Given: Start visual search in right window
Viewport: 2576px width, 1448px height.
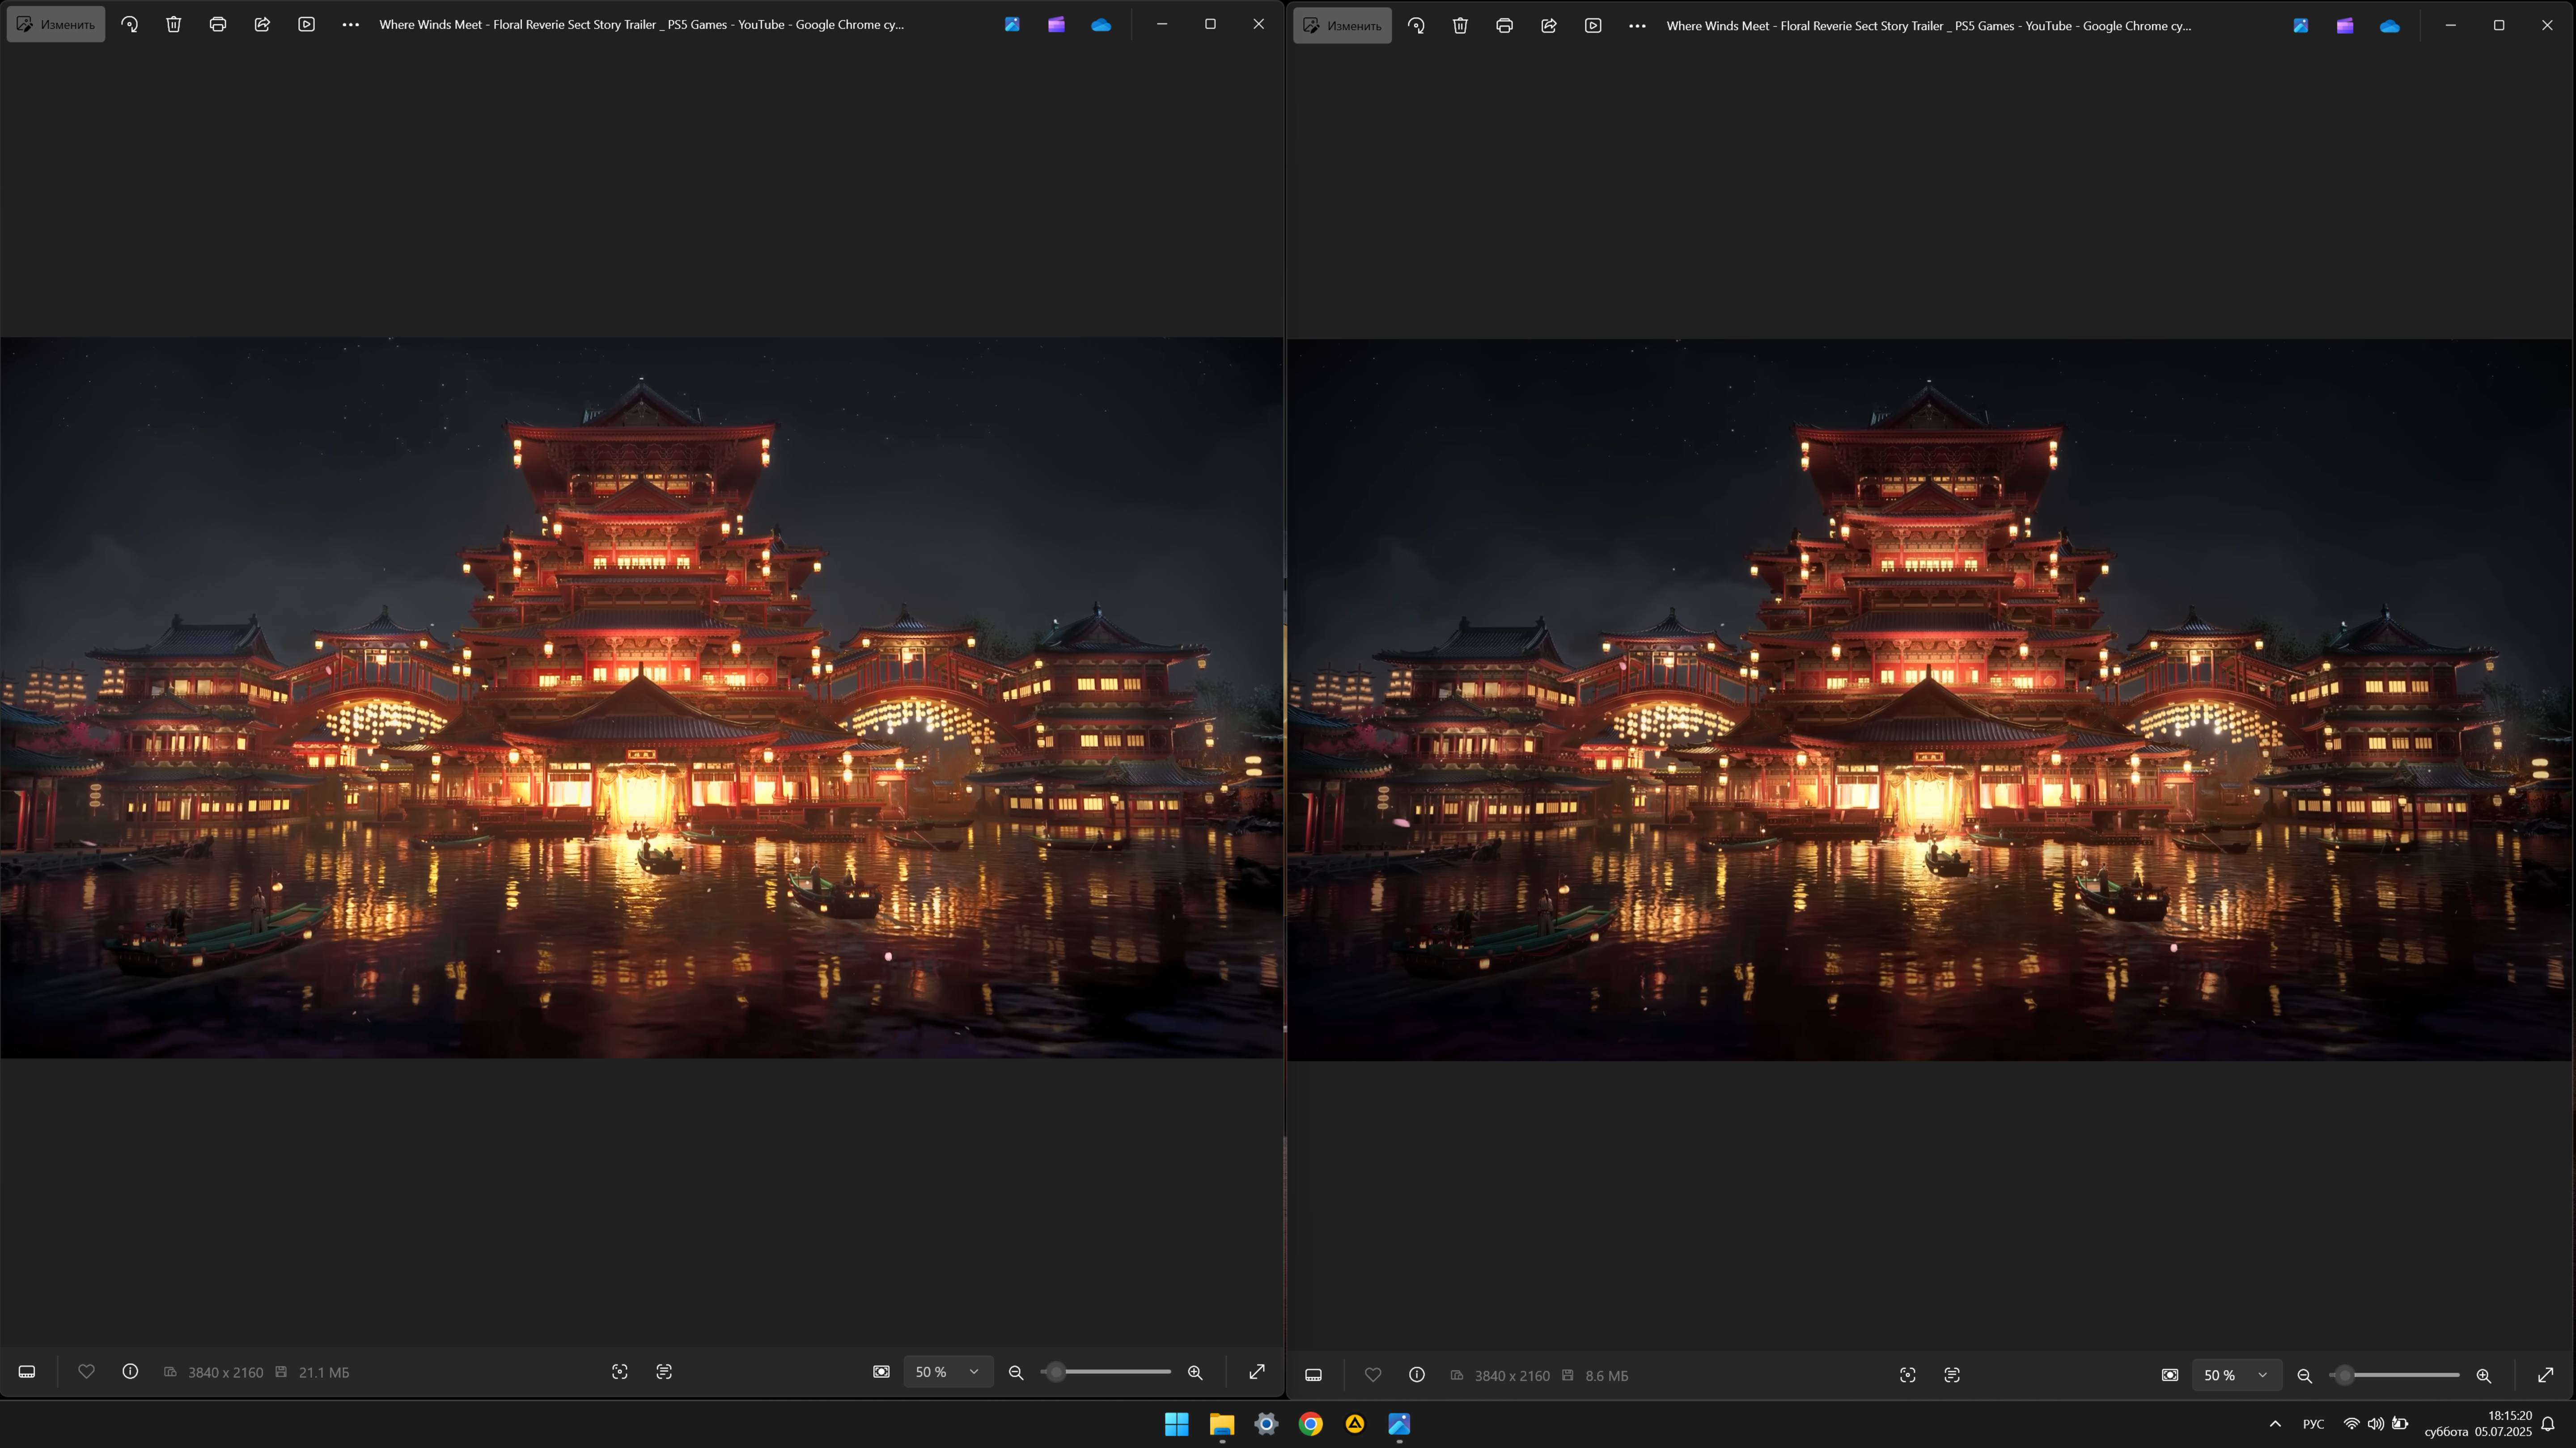Looking at the screenshot, I should (1908, 1375).
